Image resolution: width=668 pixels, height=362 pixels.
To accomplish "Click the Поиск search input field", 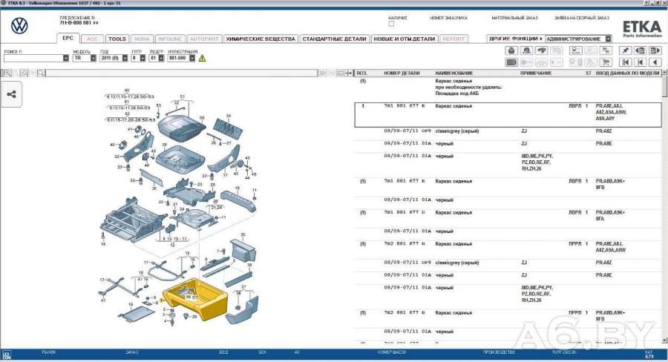I will point(32,58).
